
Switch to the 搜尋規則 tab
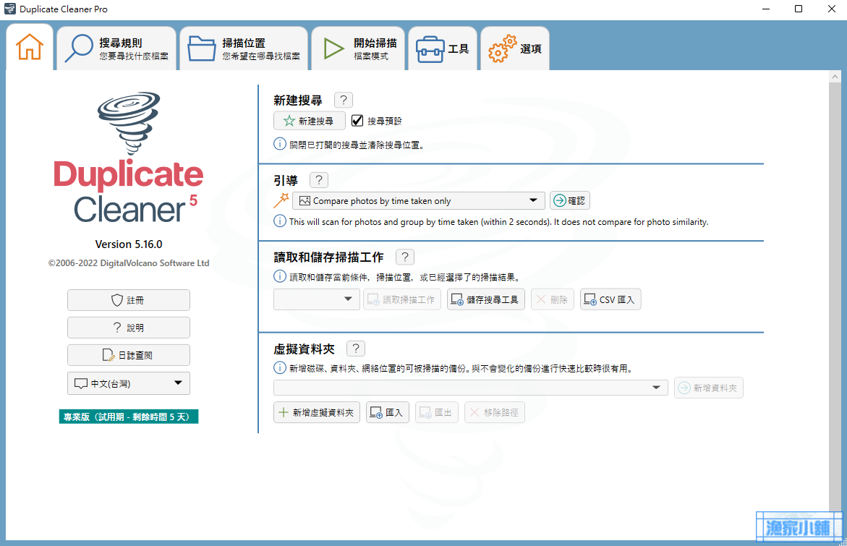116,48
